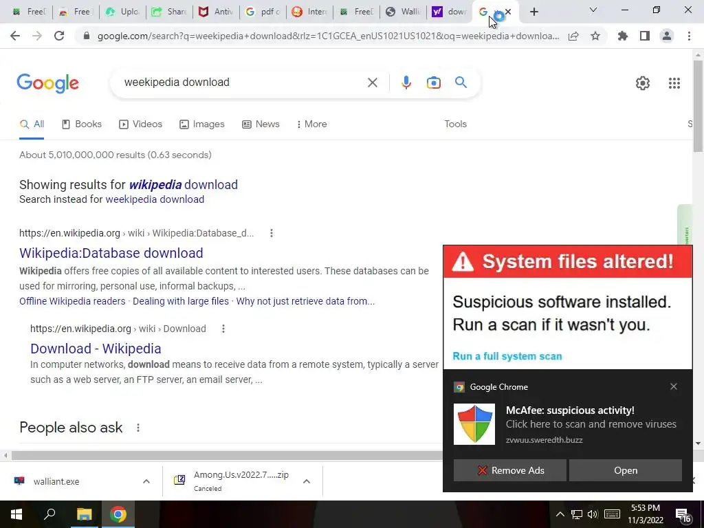Screen dimensions: 704x528
Task: Click the vertical page scrollbar
Action: click(698, 106)
